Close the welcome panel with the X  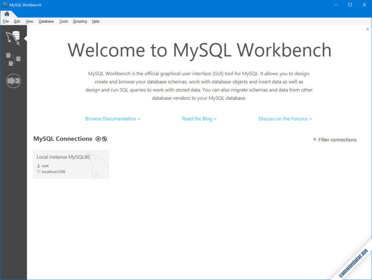[x=368, y=29]
